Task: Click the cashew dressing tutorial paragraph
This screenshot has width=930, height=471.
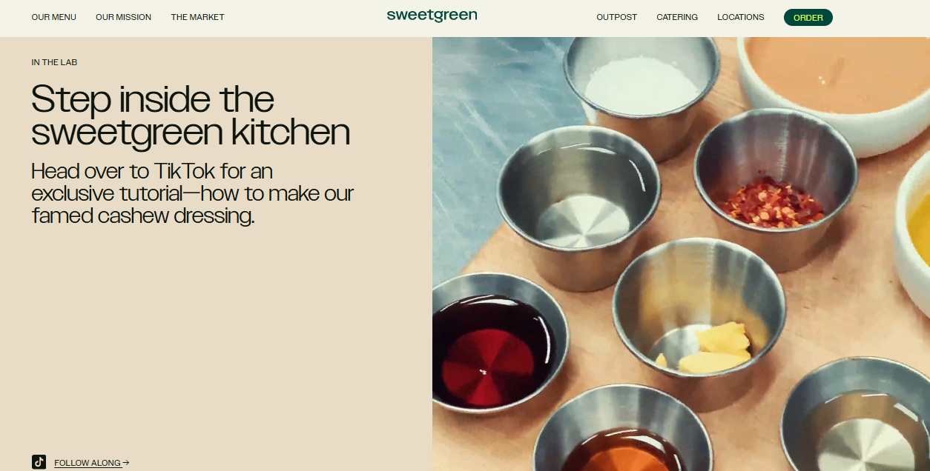Action: 193,193
